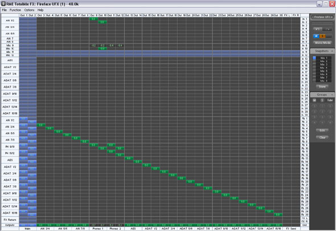Toggle the M button in the Groups panel
Image resolution: width=336 pixels, height=231 pixels.
314,100
